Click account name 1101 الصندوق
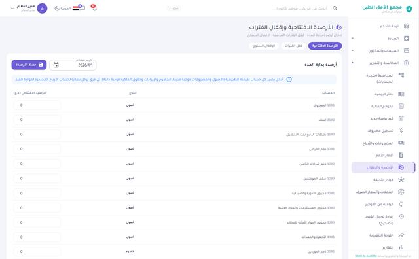The height and width of the screenshot is (259, 419). pos(324,105)
